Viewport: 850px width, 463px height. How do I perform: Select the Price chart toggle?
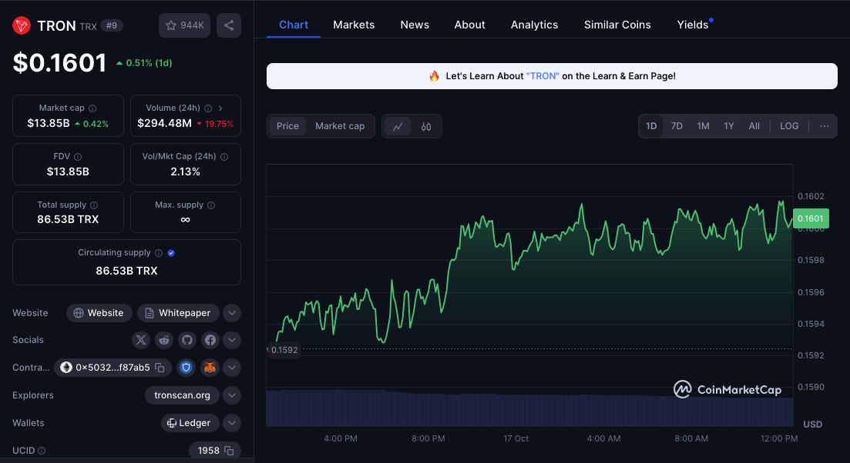288,126
